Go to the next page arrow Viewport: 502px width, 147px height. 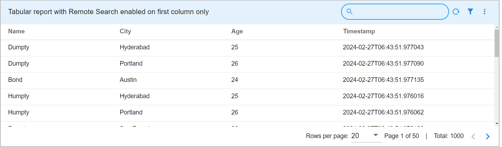click(488, 136)
